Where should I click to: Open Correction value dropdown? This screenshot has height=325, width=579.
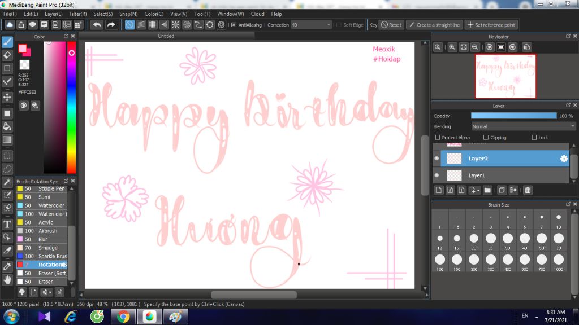[329, 25]
